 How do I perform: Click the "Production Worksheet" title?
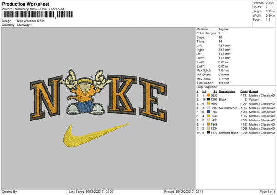(x=26, y=4)
